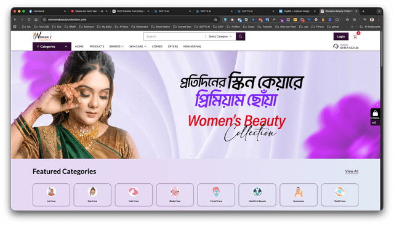The width and height of the screenshot is (394, 225).
Task: Switch to the Facebook tab
Action: coord(47,11)
